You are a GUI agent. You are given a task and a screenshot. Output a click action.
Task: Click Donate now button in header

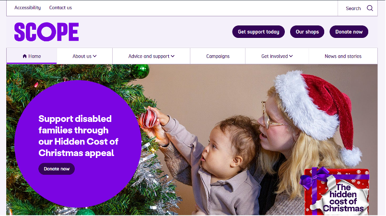349,32
